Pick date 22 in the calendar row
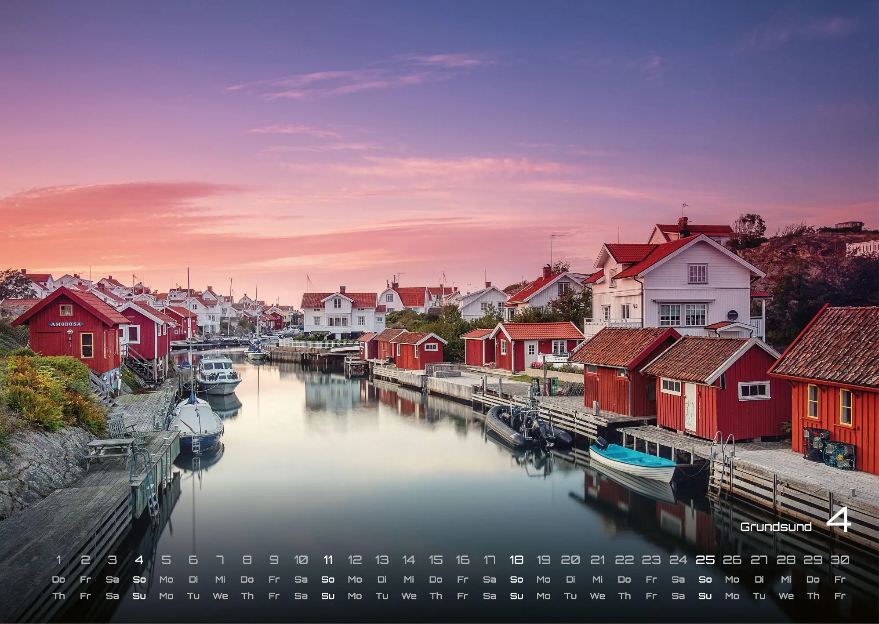The height and width of the screenshot is (624, 879). coord(624,560)
